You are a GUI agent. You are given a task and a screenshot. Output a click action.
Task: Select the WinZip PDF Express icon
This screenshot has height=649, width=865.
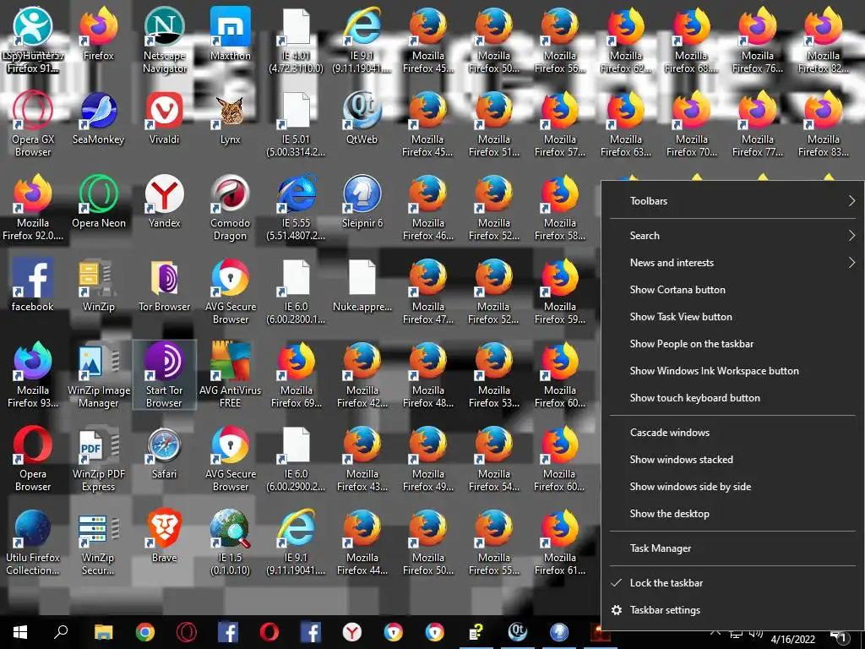coord(98,459)
